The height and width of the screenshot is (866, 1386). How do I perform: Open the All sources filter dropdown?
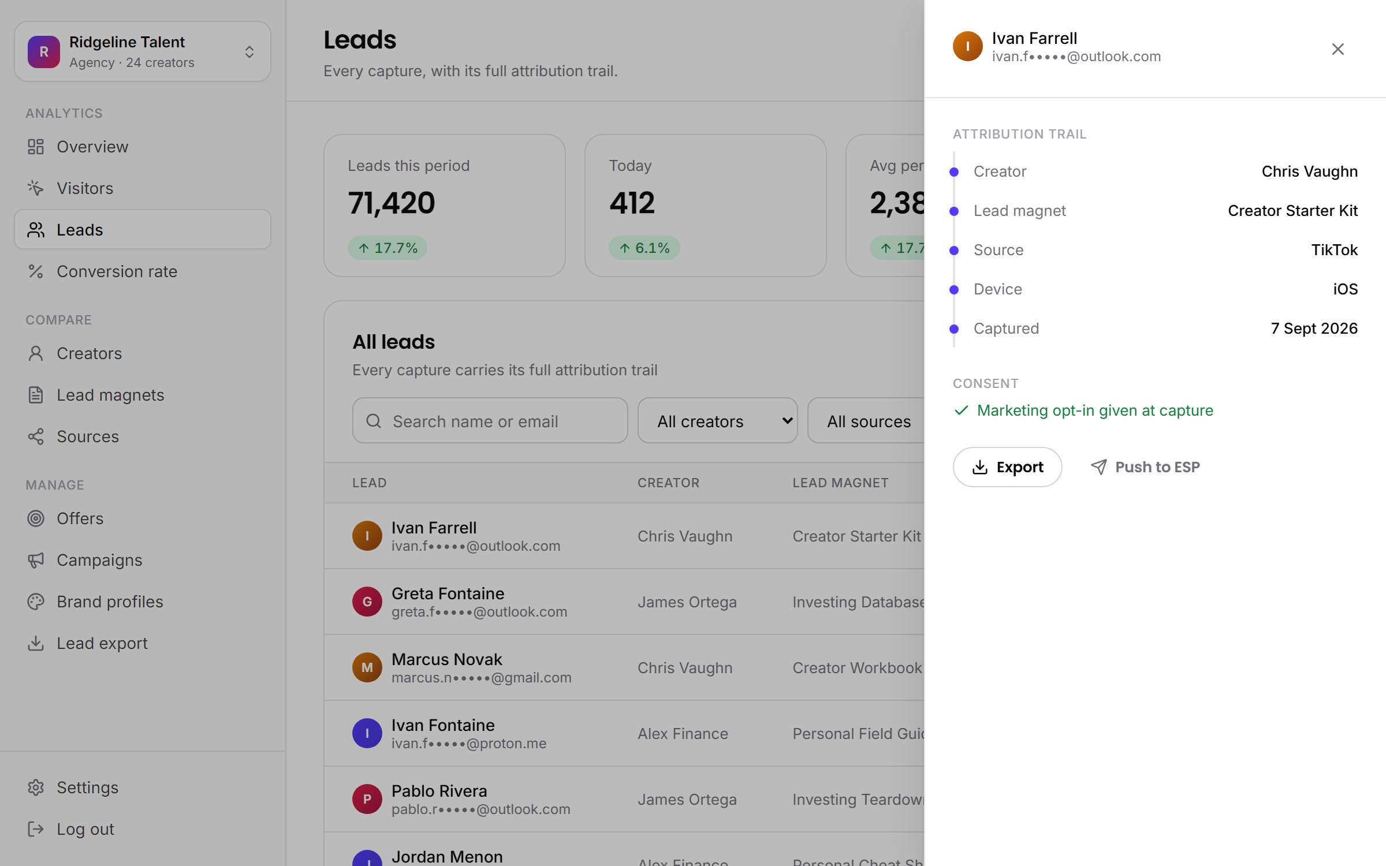(x=866, y=421)
